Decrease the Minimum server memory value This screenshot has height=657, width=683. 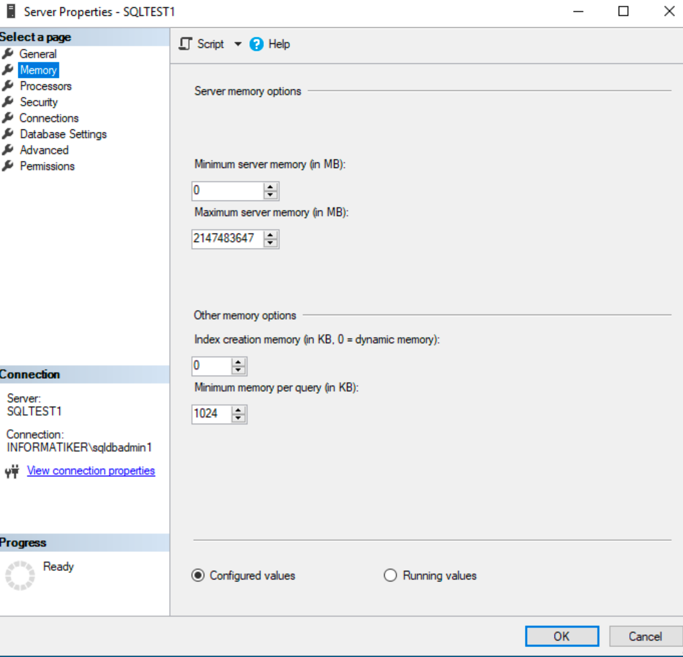click(270, 195)
